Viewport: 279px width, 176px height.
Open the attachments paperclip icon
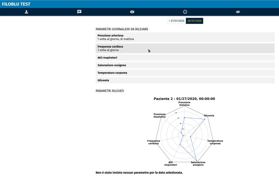click(x=238, y=12)
